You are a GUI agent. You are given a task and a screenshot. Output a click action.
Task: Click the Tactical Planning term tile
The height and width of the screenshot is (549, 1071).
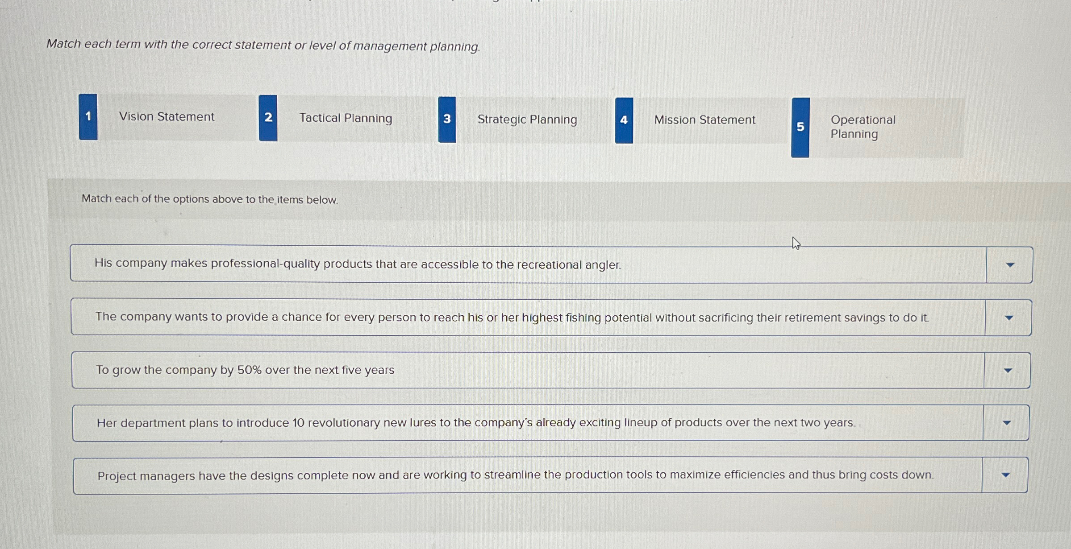pyautogui.click(x=346, y=118)
